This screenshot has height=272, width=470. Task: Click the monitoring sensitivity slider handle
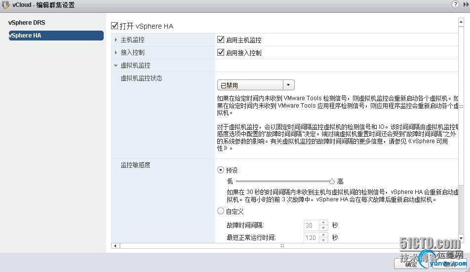[x=332, y=181]
